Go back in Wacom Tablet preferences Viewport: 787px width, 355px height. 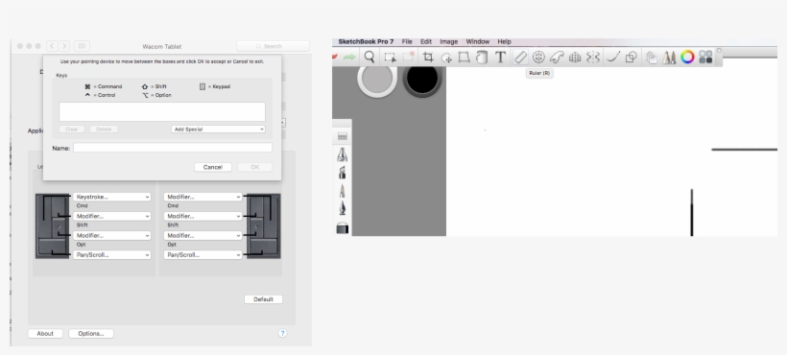(52, 46)
